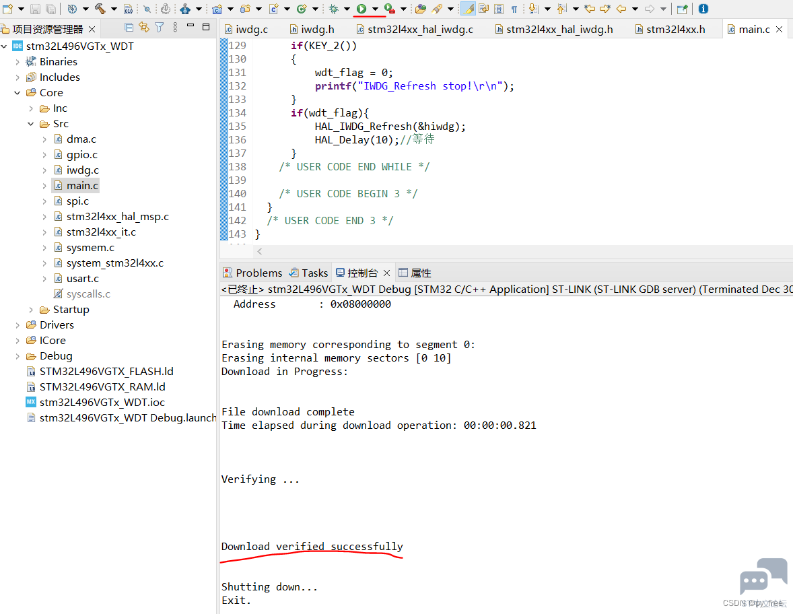The width and height of the screenshot is (793, 614).
Task: Click editor horizontal scrollbar left arrow
Action: [x=259, y=251]
